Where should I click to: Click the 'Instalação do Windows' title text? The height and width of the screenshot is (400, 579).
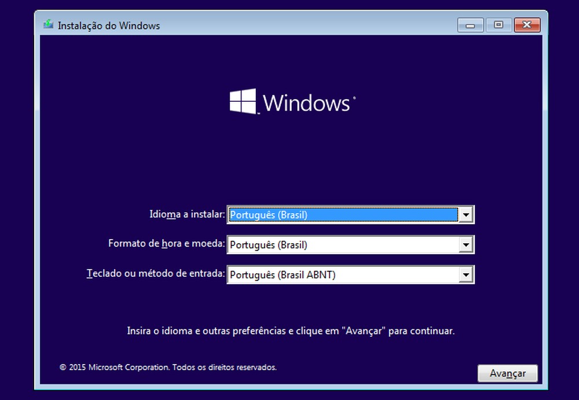109,25
